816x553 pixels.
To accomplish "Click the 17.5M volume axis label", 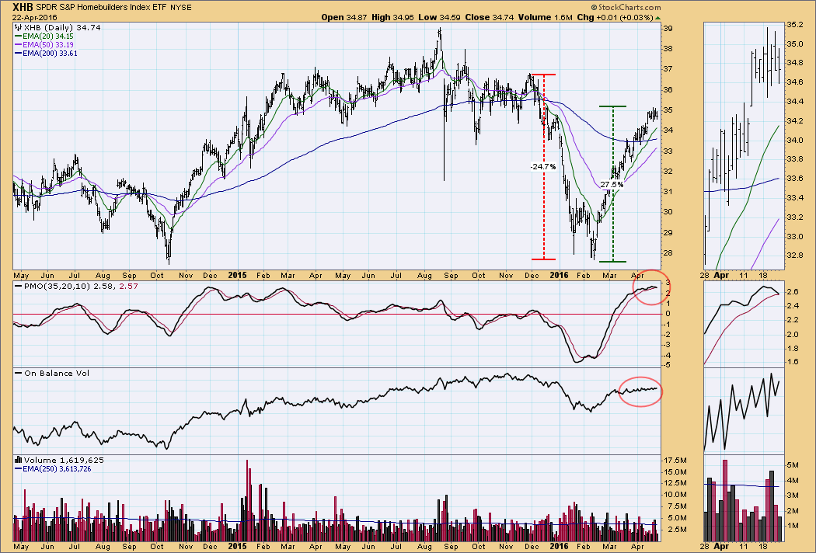I will [677, 461].
